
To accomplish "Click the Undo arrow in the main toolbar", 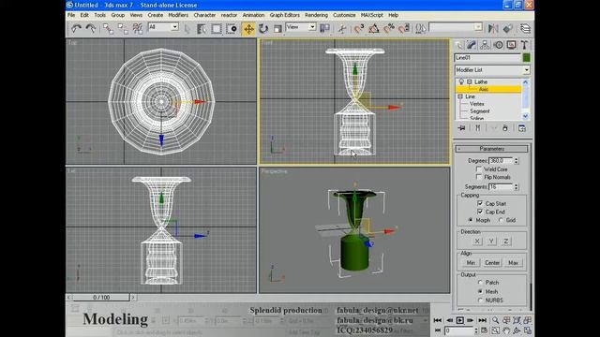I will click(76, 29).
